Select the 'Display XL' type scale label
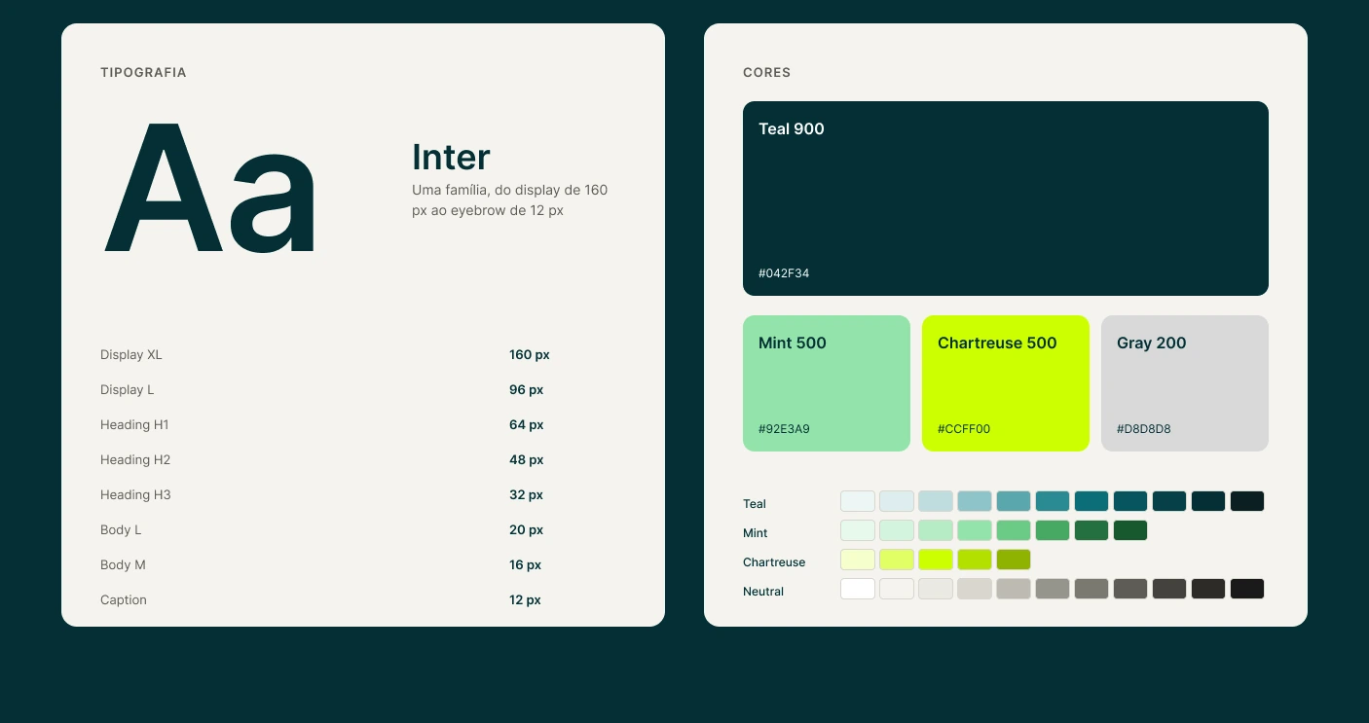The image size is (1369, 723). click(131, 355)
